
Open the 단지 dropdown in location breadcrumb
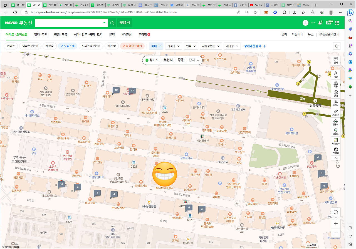[x=194, y=60]
